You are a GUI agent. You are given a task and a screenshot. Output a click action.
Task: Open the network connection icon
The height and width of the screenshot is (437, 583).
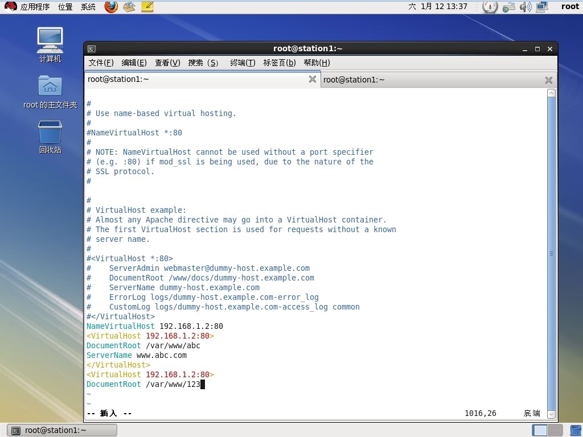(x=541, y=7)
